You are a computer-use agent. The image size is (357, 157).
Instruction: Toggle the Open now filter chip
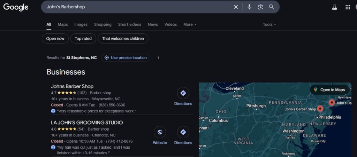point(55,38)
